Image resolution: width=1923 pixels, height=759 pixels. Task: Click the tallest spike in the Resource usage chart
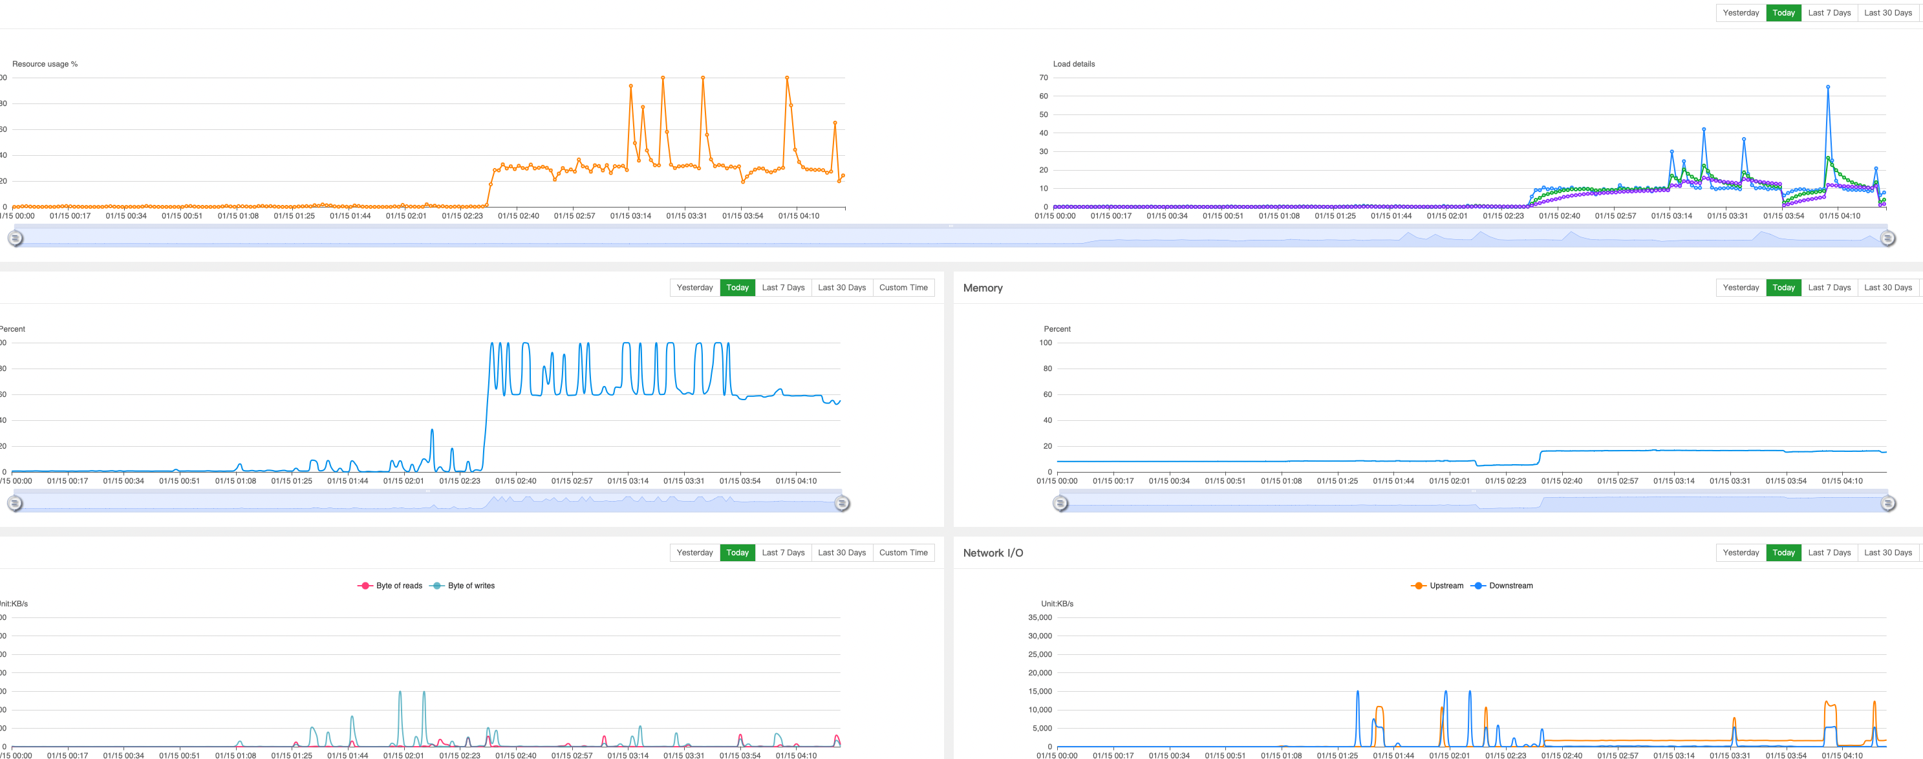click(662, 77)
